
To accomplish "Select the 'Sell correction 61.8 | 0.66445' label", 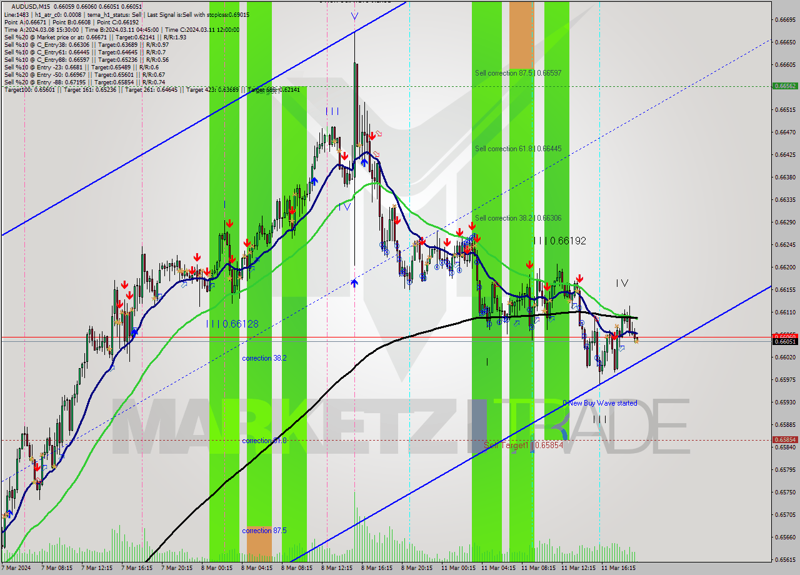I will [518, 149].
